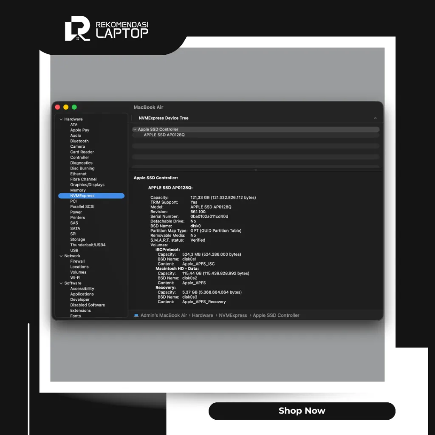Viewport: 435px width, 435px height.
Task: Click the revision value 561.100.
Action: click(198, 212)
